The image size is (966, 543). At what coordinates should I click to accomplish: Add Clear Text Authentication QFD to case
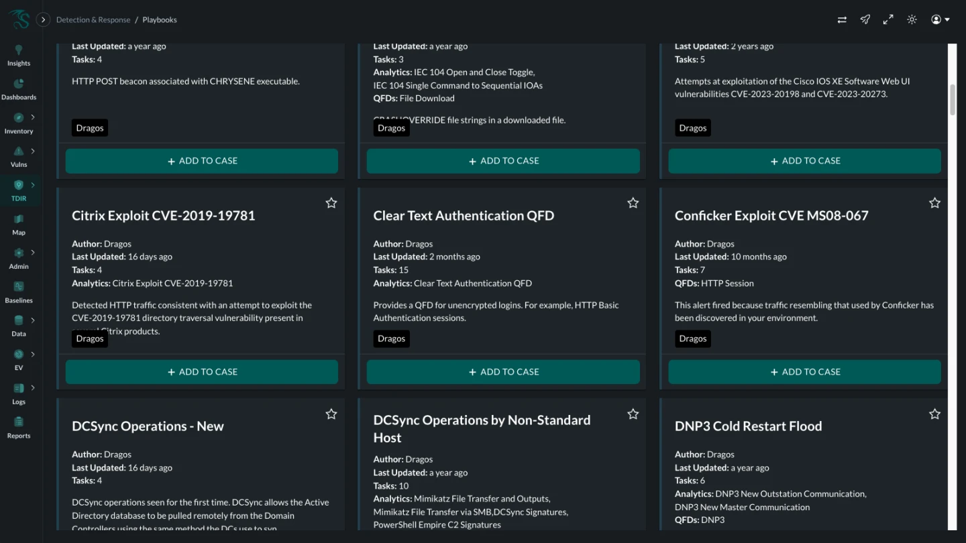tap(503, 372)
